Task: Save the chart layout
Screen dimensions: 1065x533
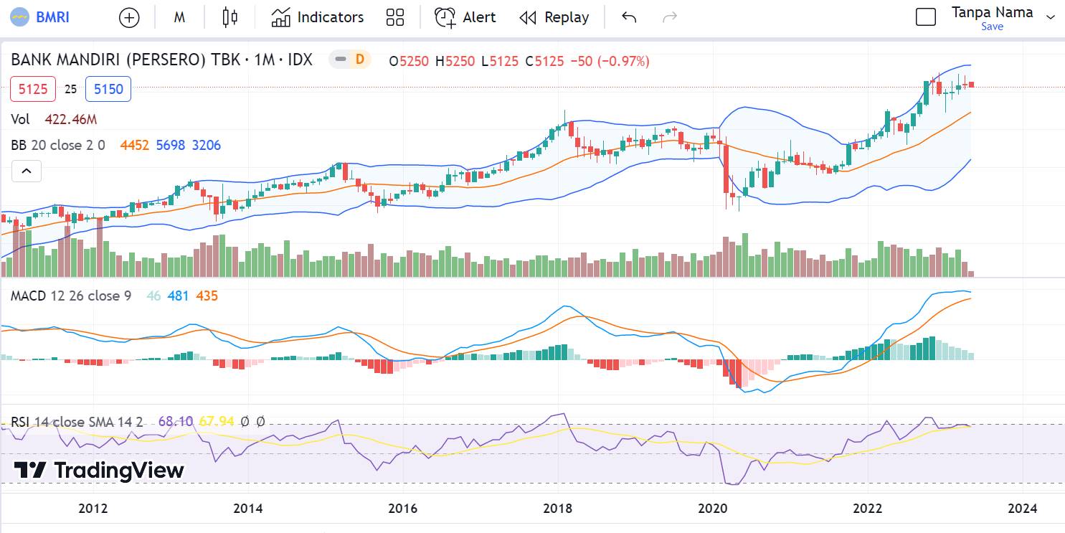Action: (x=992, y=27)
